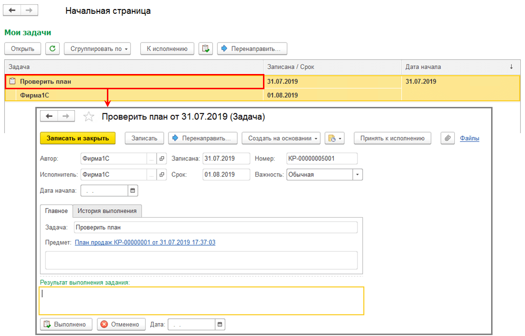Refresh the My Tasks list

tap(52, 49)
